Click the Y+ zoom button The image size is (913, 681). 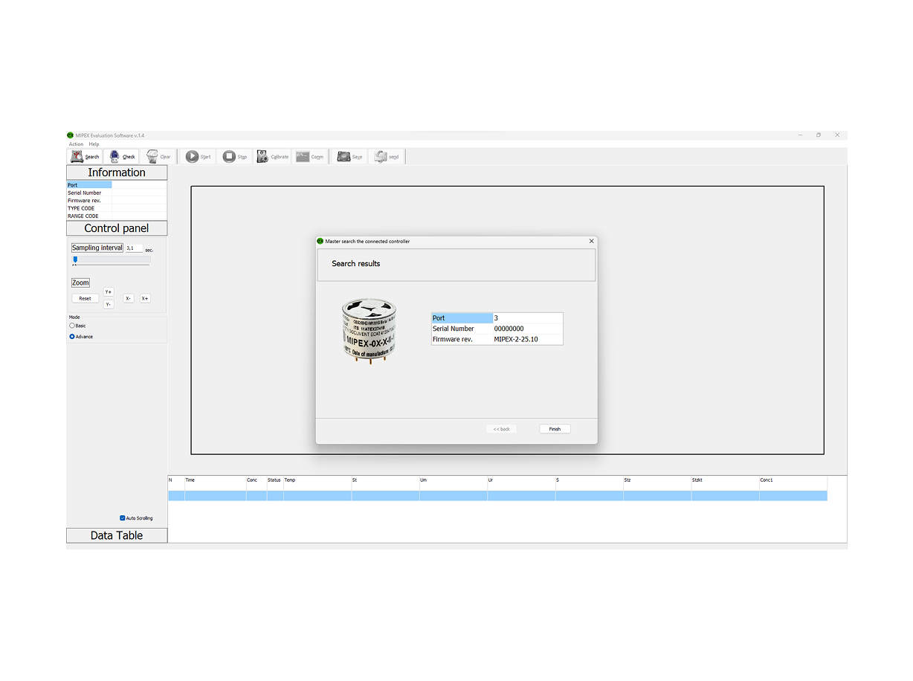pyautogui.click(x=109, y=292)
